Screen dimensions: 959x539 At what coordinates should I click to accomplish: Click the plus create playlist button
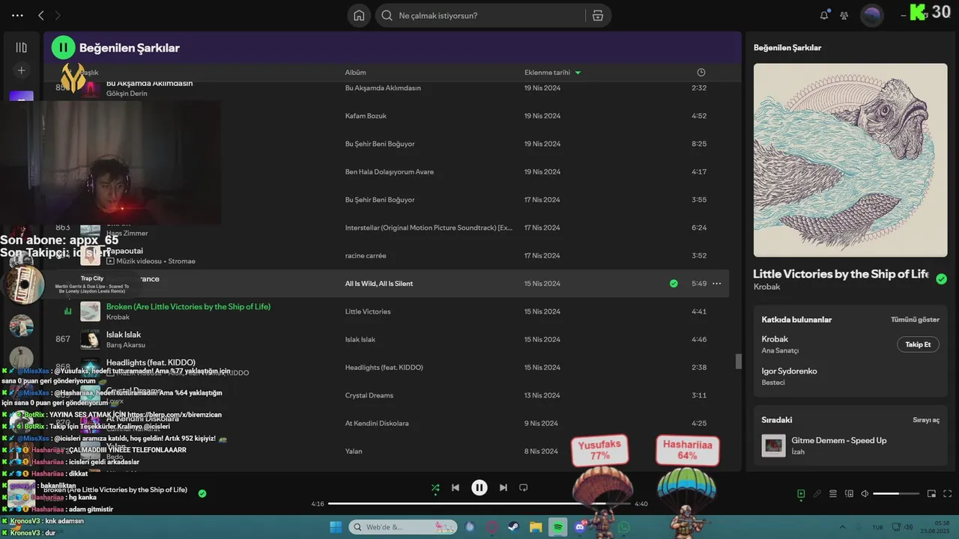[x=21, y=70]
